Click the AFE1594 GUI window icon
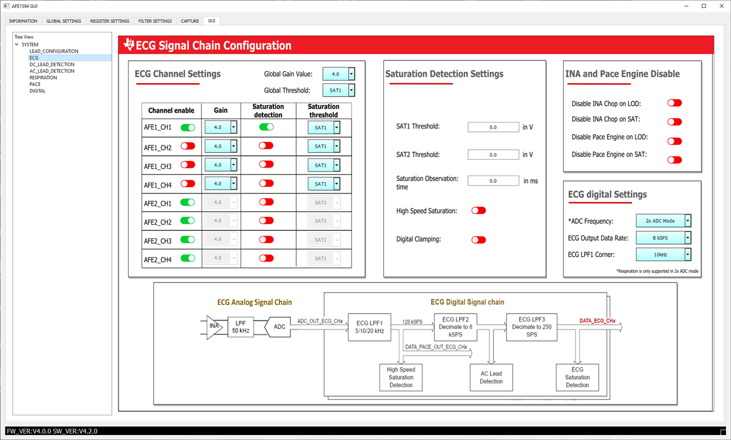This screenshot has width=731, height=440. point(7,6)
